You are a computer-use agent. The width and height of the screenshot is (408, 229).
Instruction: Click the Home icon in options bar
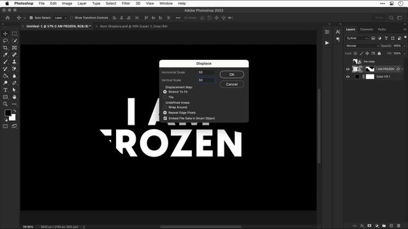tap(8, 18)
